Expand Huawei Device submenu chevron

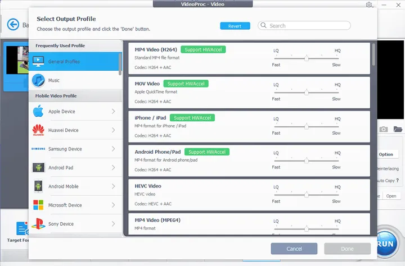click(114, 130)
